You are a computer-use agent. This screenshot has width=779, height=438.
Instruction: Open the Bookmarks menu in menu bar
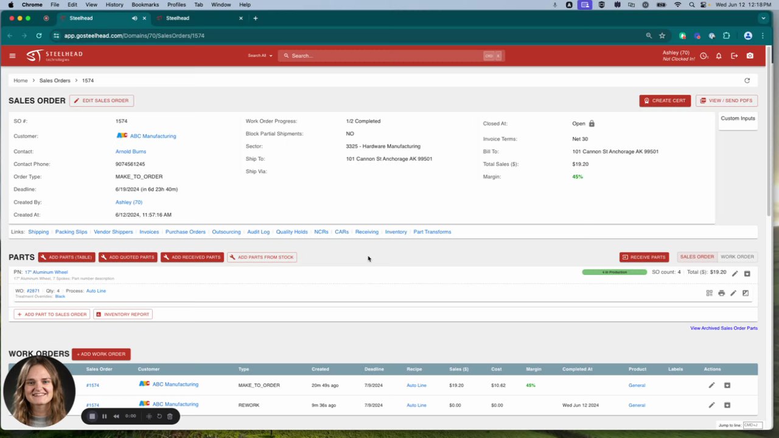[145, 5]
